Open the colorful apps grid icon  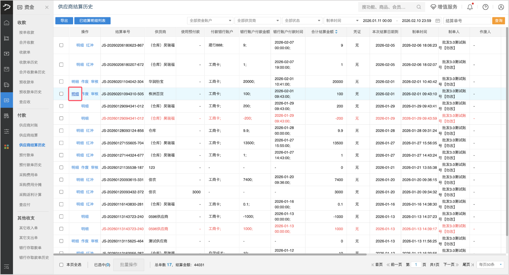(7, 147)
